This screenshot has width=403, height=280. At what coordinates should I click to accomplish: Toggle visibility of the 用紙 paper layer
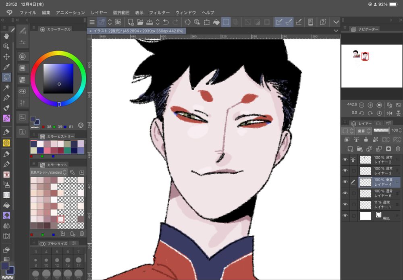(x=345, y=216)
